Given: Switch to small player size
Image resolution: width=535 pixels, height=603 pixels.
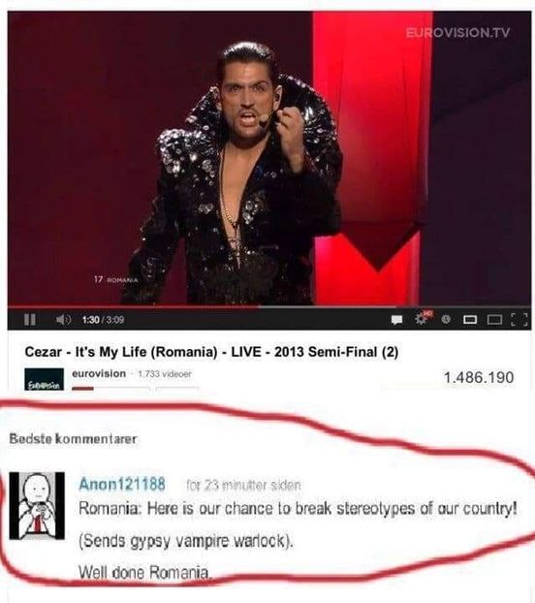Looking at the screenshot, I should coord(470,320).
